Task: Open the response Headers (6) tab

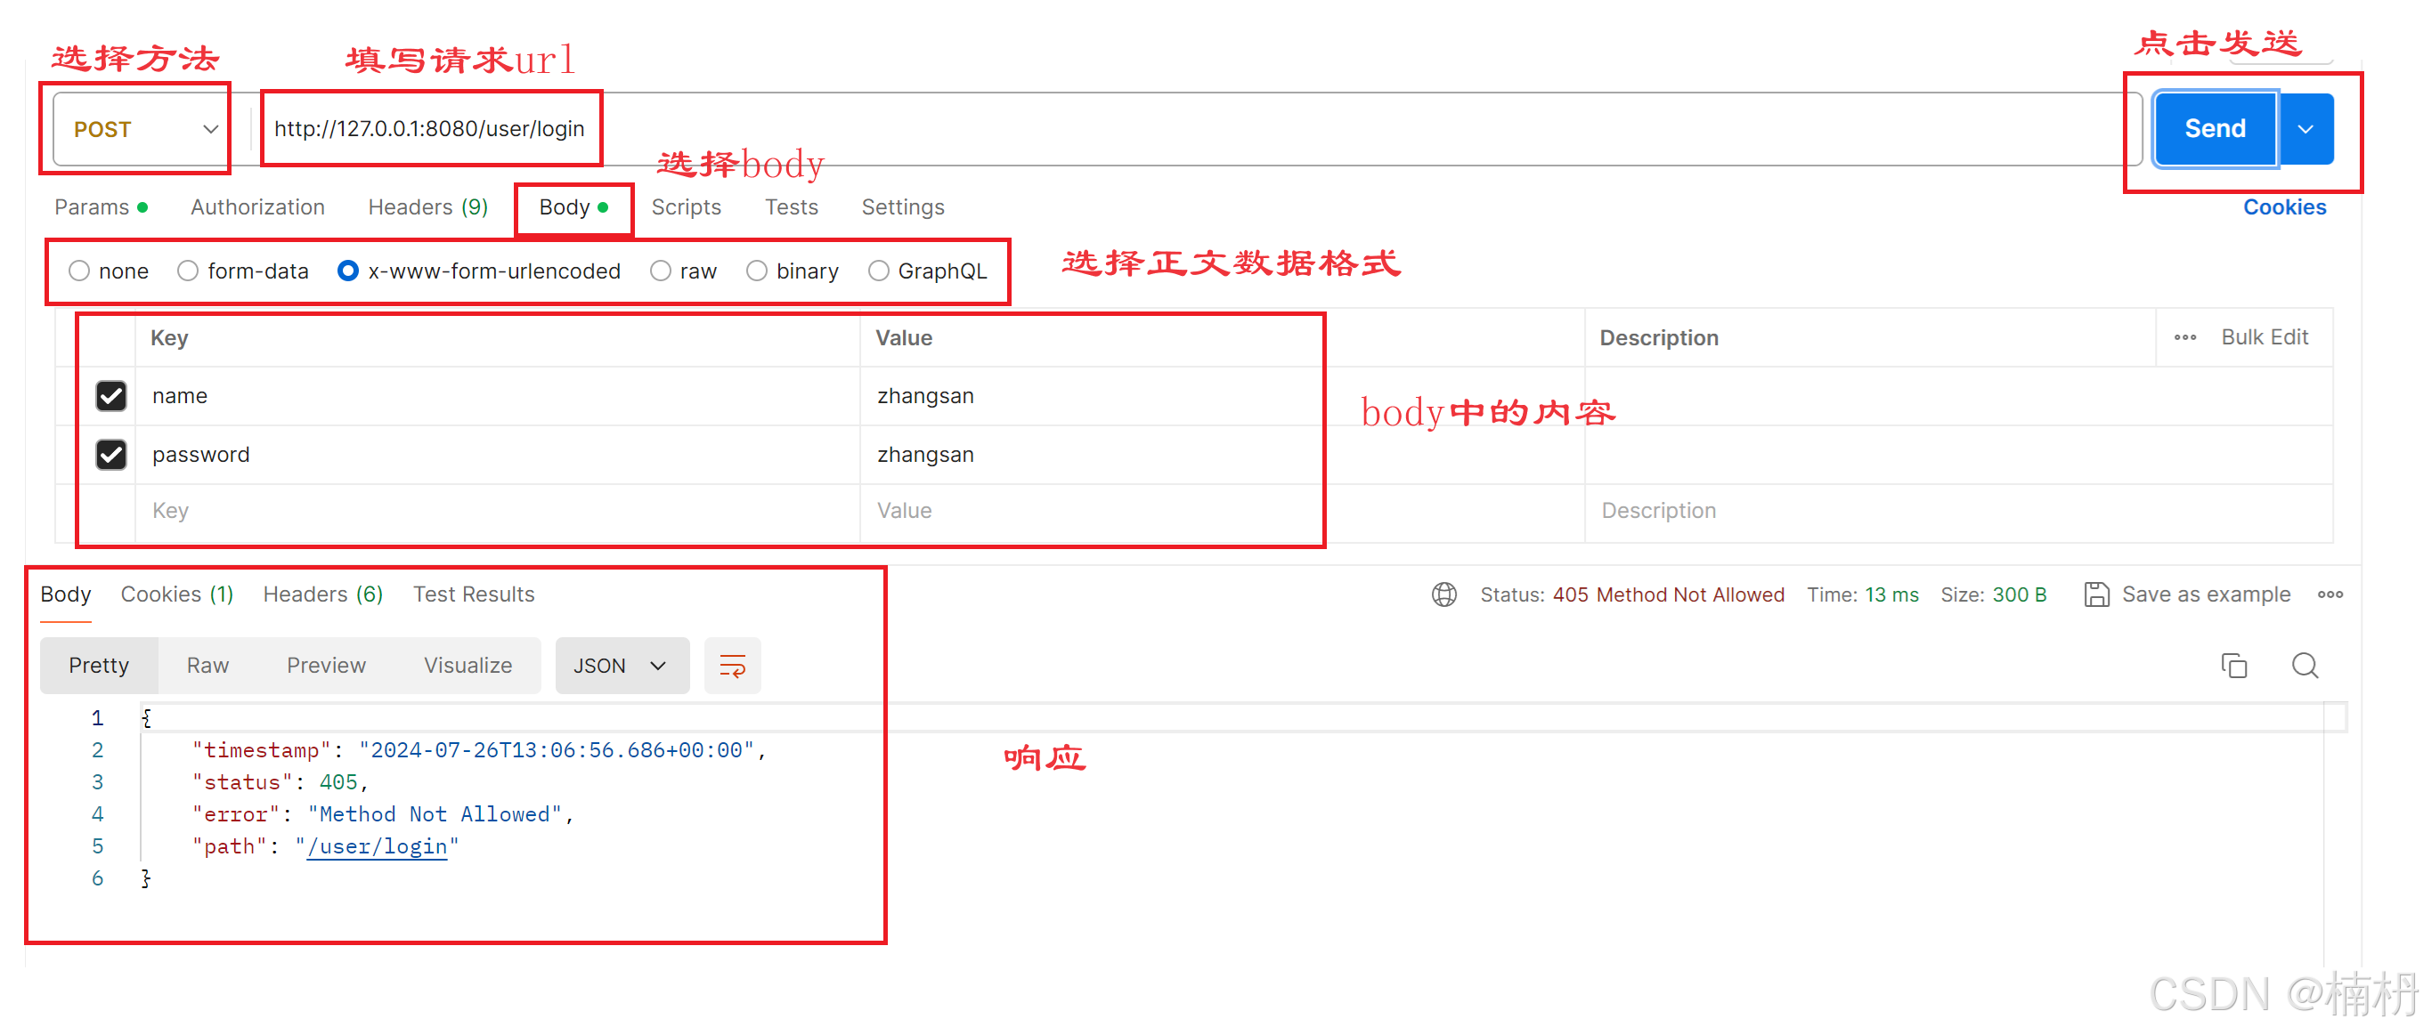Action: coord(322,594)
